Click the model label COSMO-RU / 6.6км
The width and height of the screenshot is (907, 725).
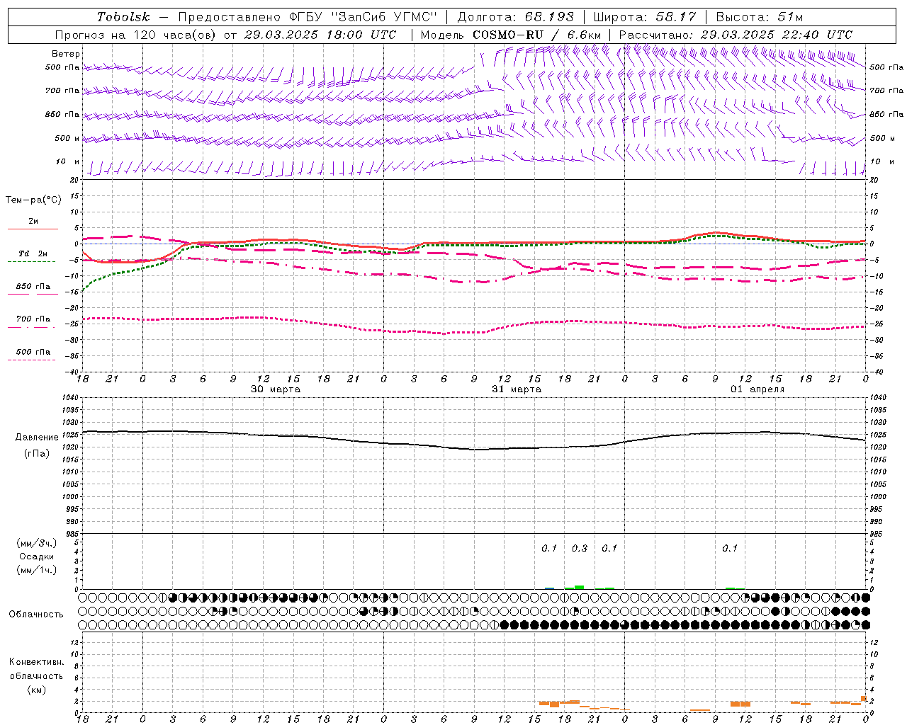(x=537, y=35)
